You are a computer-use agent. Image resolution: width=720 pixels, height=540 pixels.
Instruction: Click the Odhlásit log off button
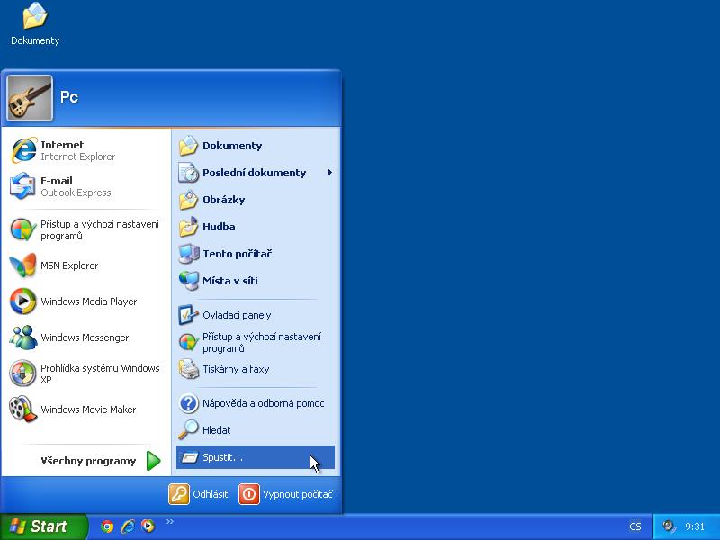click(x=198, y=494)
